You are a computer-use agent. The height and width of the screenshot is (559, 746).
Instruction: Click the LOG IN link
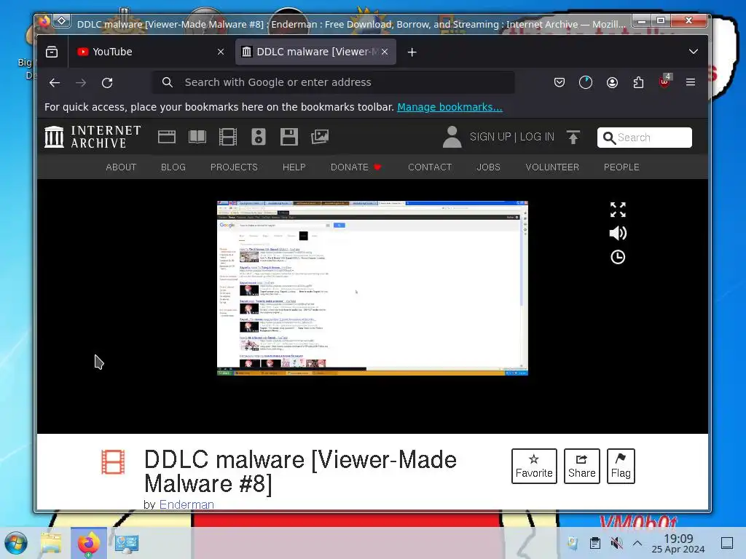[537, 137]
